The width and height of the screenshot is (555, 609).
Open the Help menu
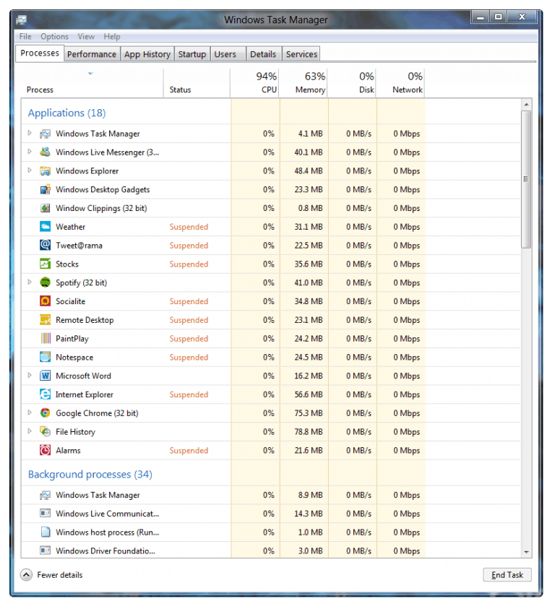(x=112, y=37)
